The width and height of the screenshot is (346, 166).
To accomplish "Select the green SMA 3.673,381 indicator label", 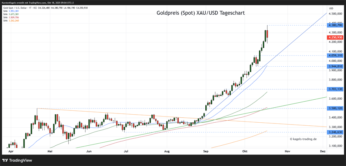I will (x=10, y=14).
